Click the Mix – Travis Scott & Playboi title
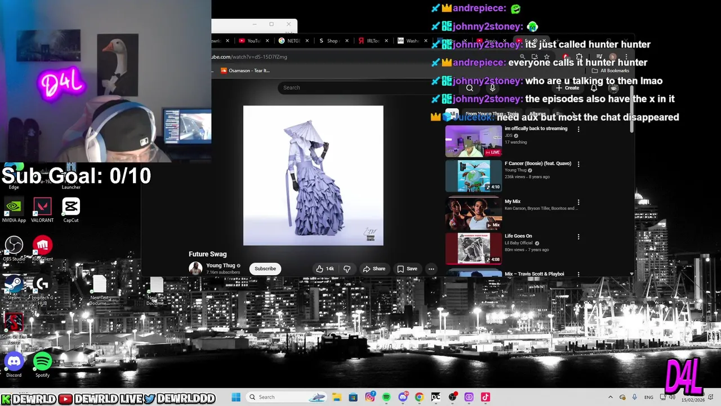Image resolution: width=721 pixels, height=406 pixels. coord(534,274)
